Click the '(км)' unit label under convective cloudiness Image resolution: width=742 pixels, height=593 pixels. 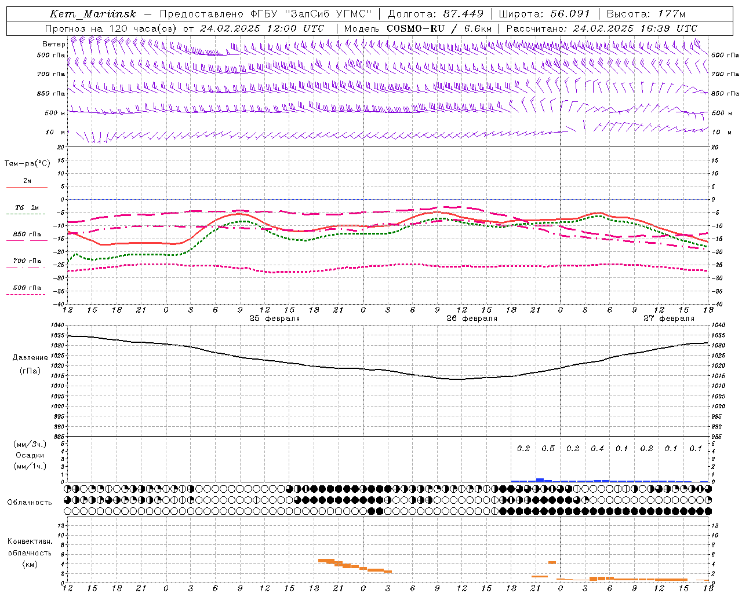[x=30, y=564]
